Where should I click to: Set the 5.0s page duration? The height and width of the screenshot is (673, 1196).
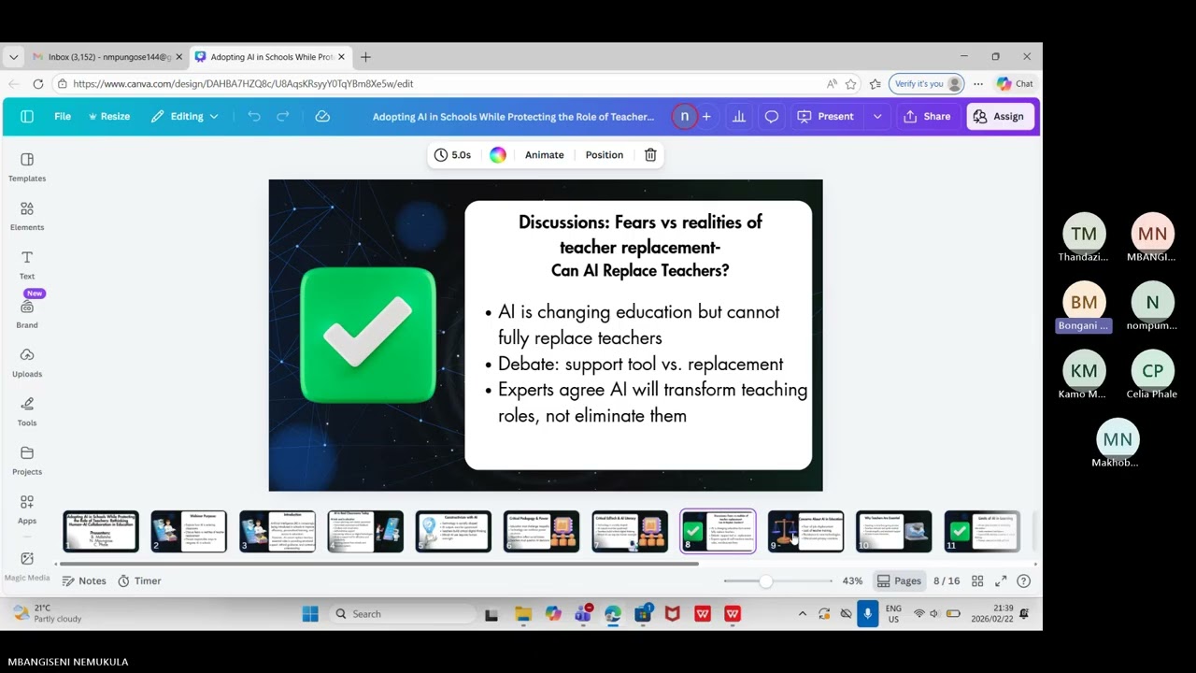coord(452,155)
